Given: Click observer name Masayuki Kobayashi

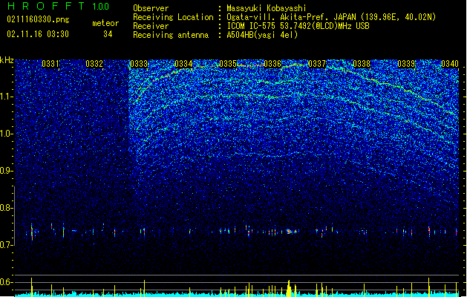Looking at the screenshot, I should [x=267, y=8].
